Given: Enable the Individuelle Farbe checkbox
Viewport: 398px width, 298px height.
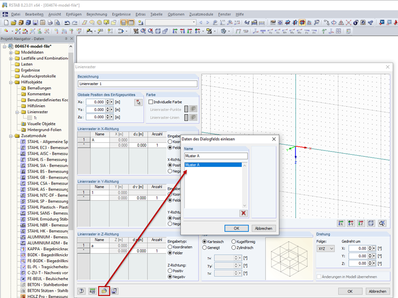Looking at the screenshot, I should pyautogui.click(x=151, y=102).
